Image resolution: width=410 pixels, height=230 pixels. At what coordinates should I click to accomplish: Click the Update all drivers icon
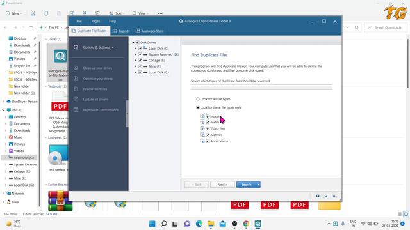click(x=76, y=99)
